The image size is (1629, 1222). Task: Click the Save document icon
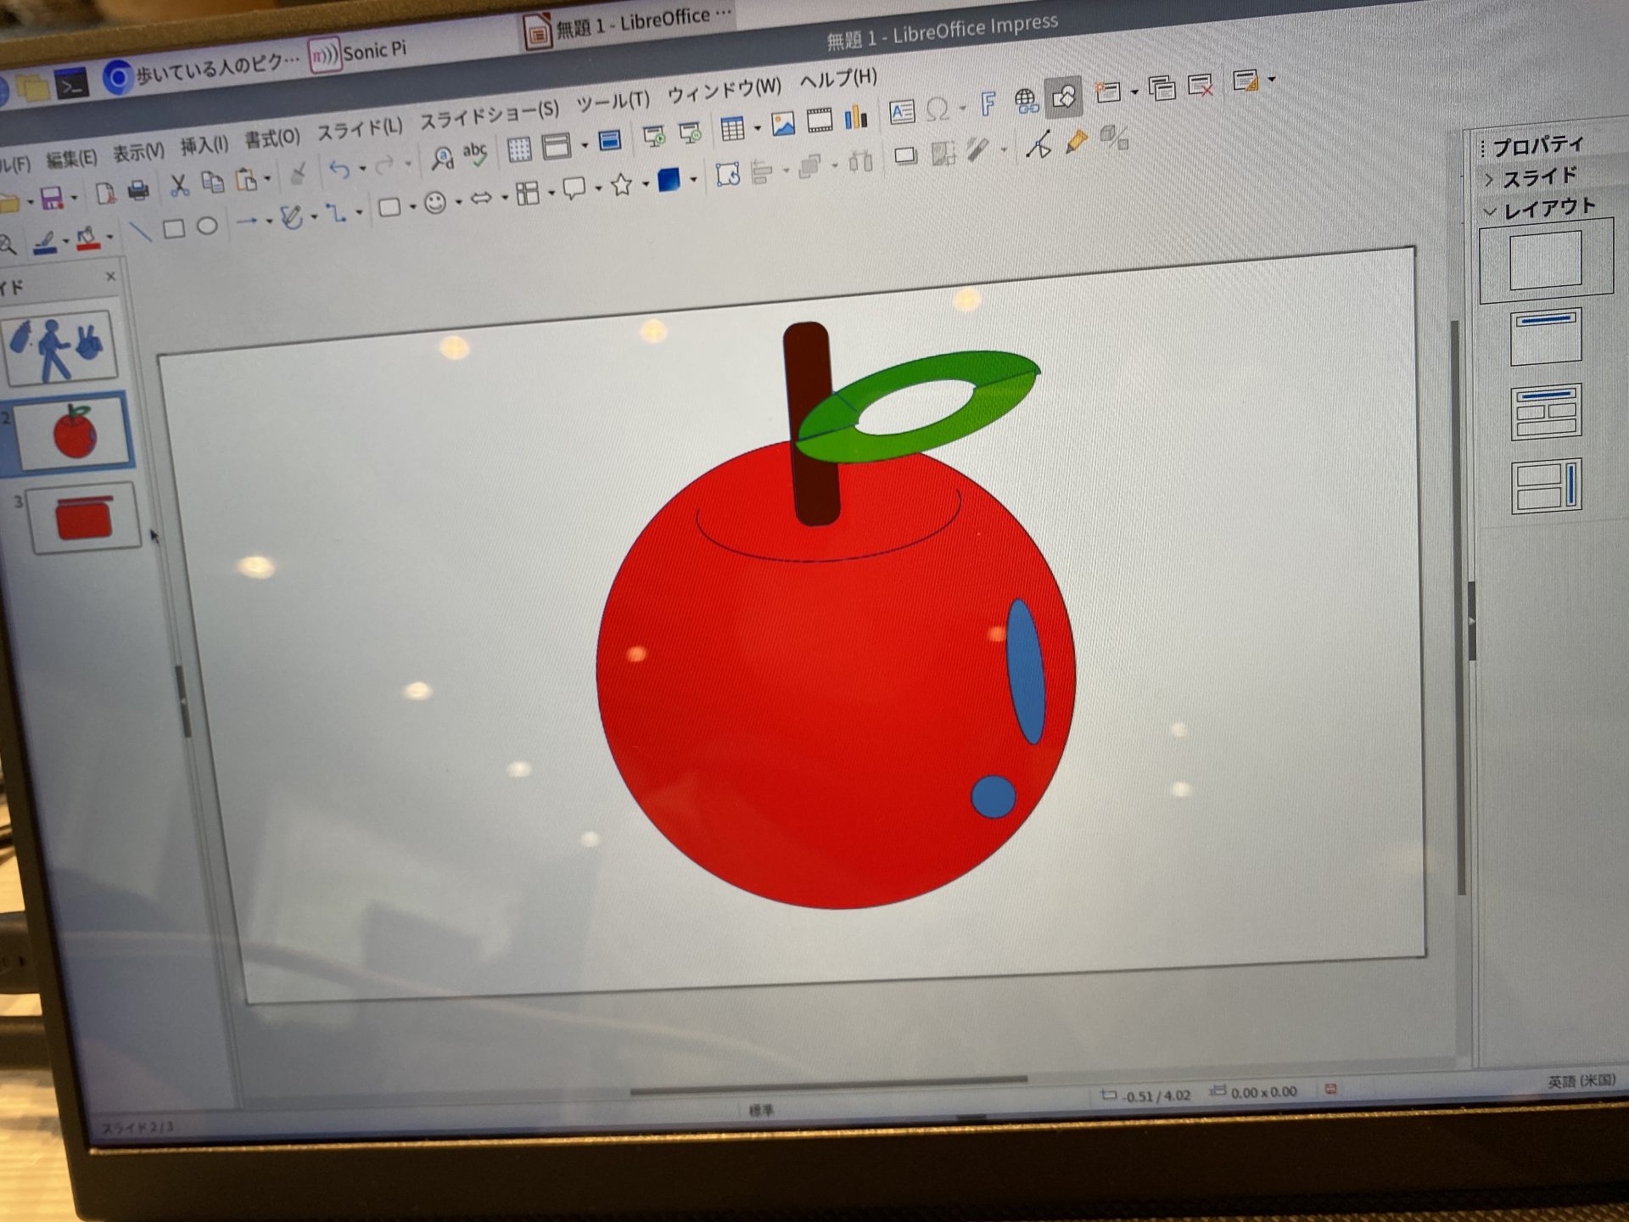click(x=51, y=198)
